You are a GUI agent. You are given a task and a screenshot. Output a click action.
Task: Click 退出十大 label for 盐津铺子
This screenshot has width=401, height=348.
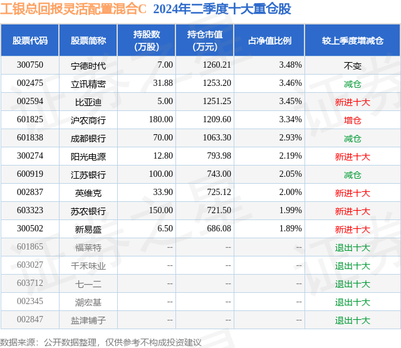point(353,320)
